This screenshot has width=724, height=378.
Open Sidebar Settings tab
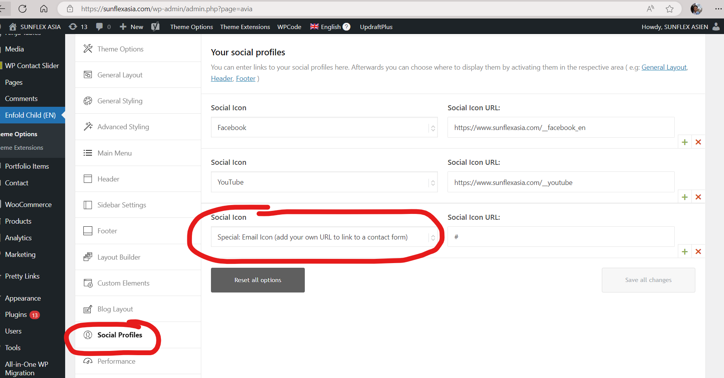(x=138, y=205)
